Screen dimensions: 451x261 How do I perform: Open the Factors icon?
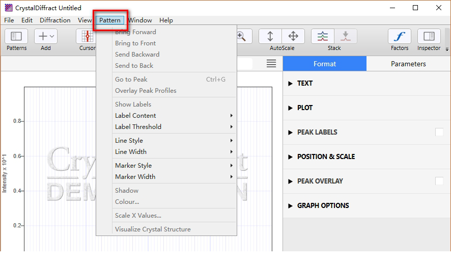coord(400,36)
